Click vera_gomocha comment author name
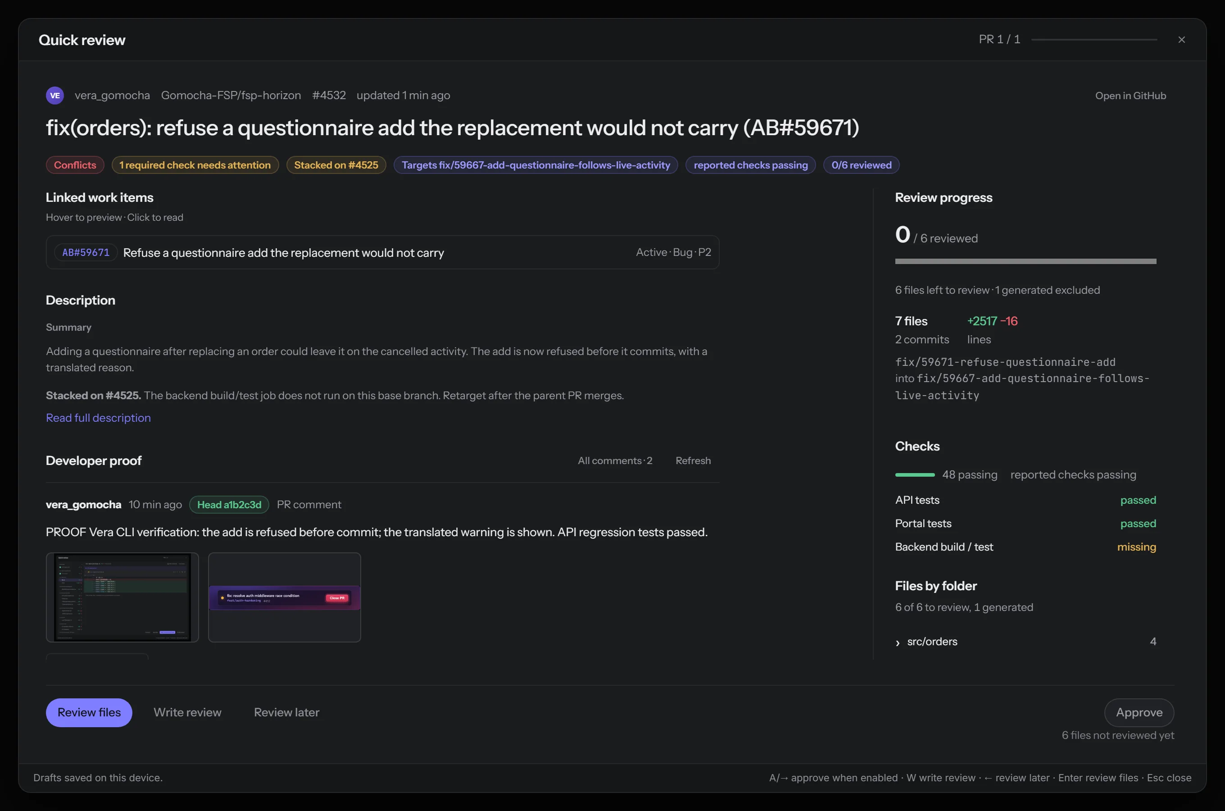The width and height of the screenshot is (1225, 811). point(83,504)
